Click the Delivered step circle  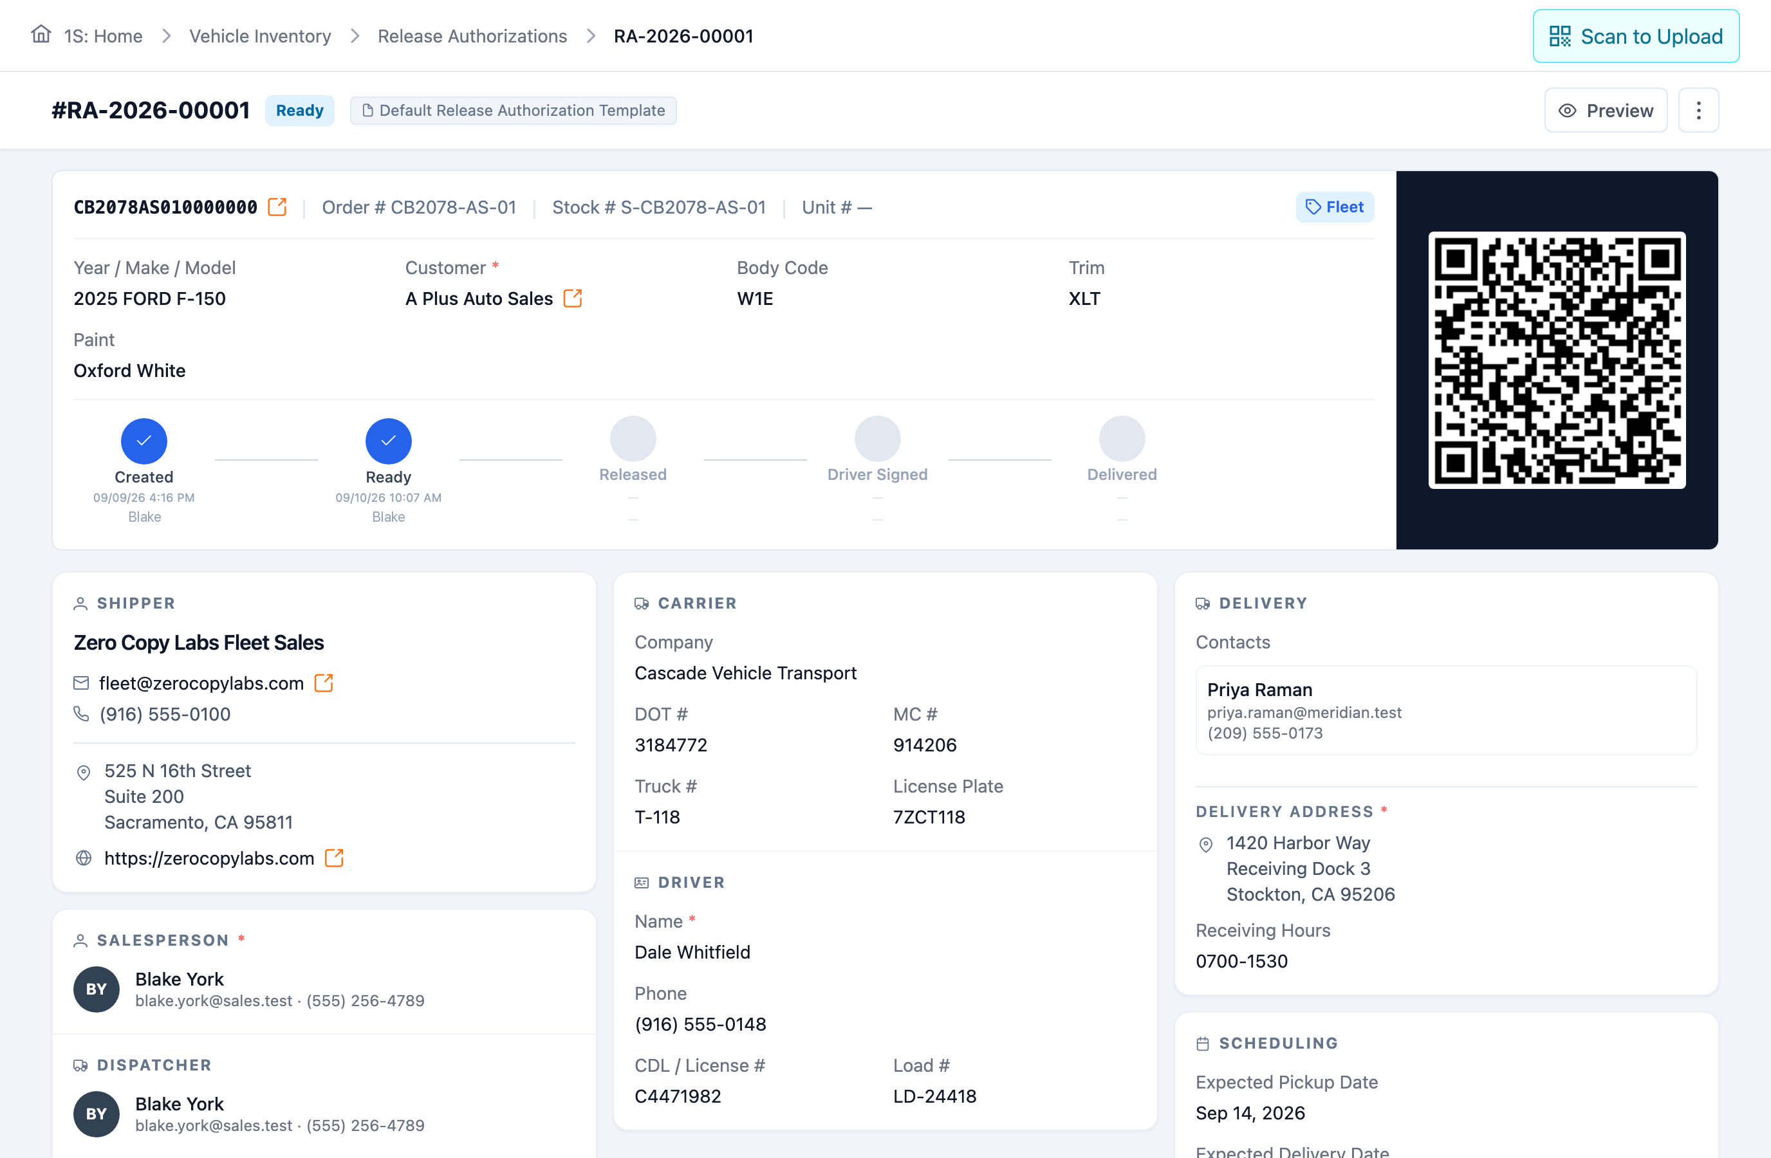click(1122, 439)
